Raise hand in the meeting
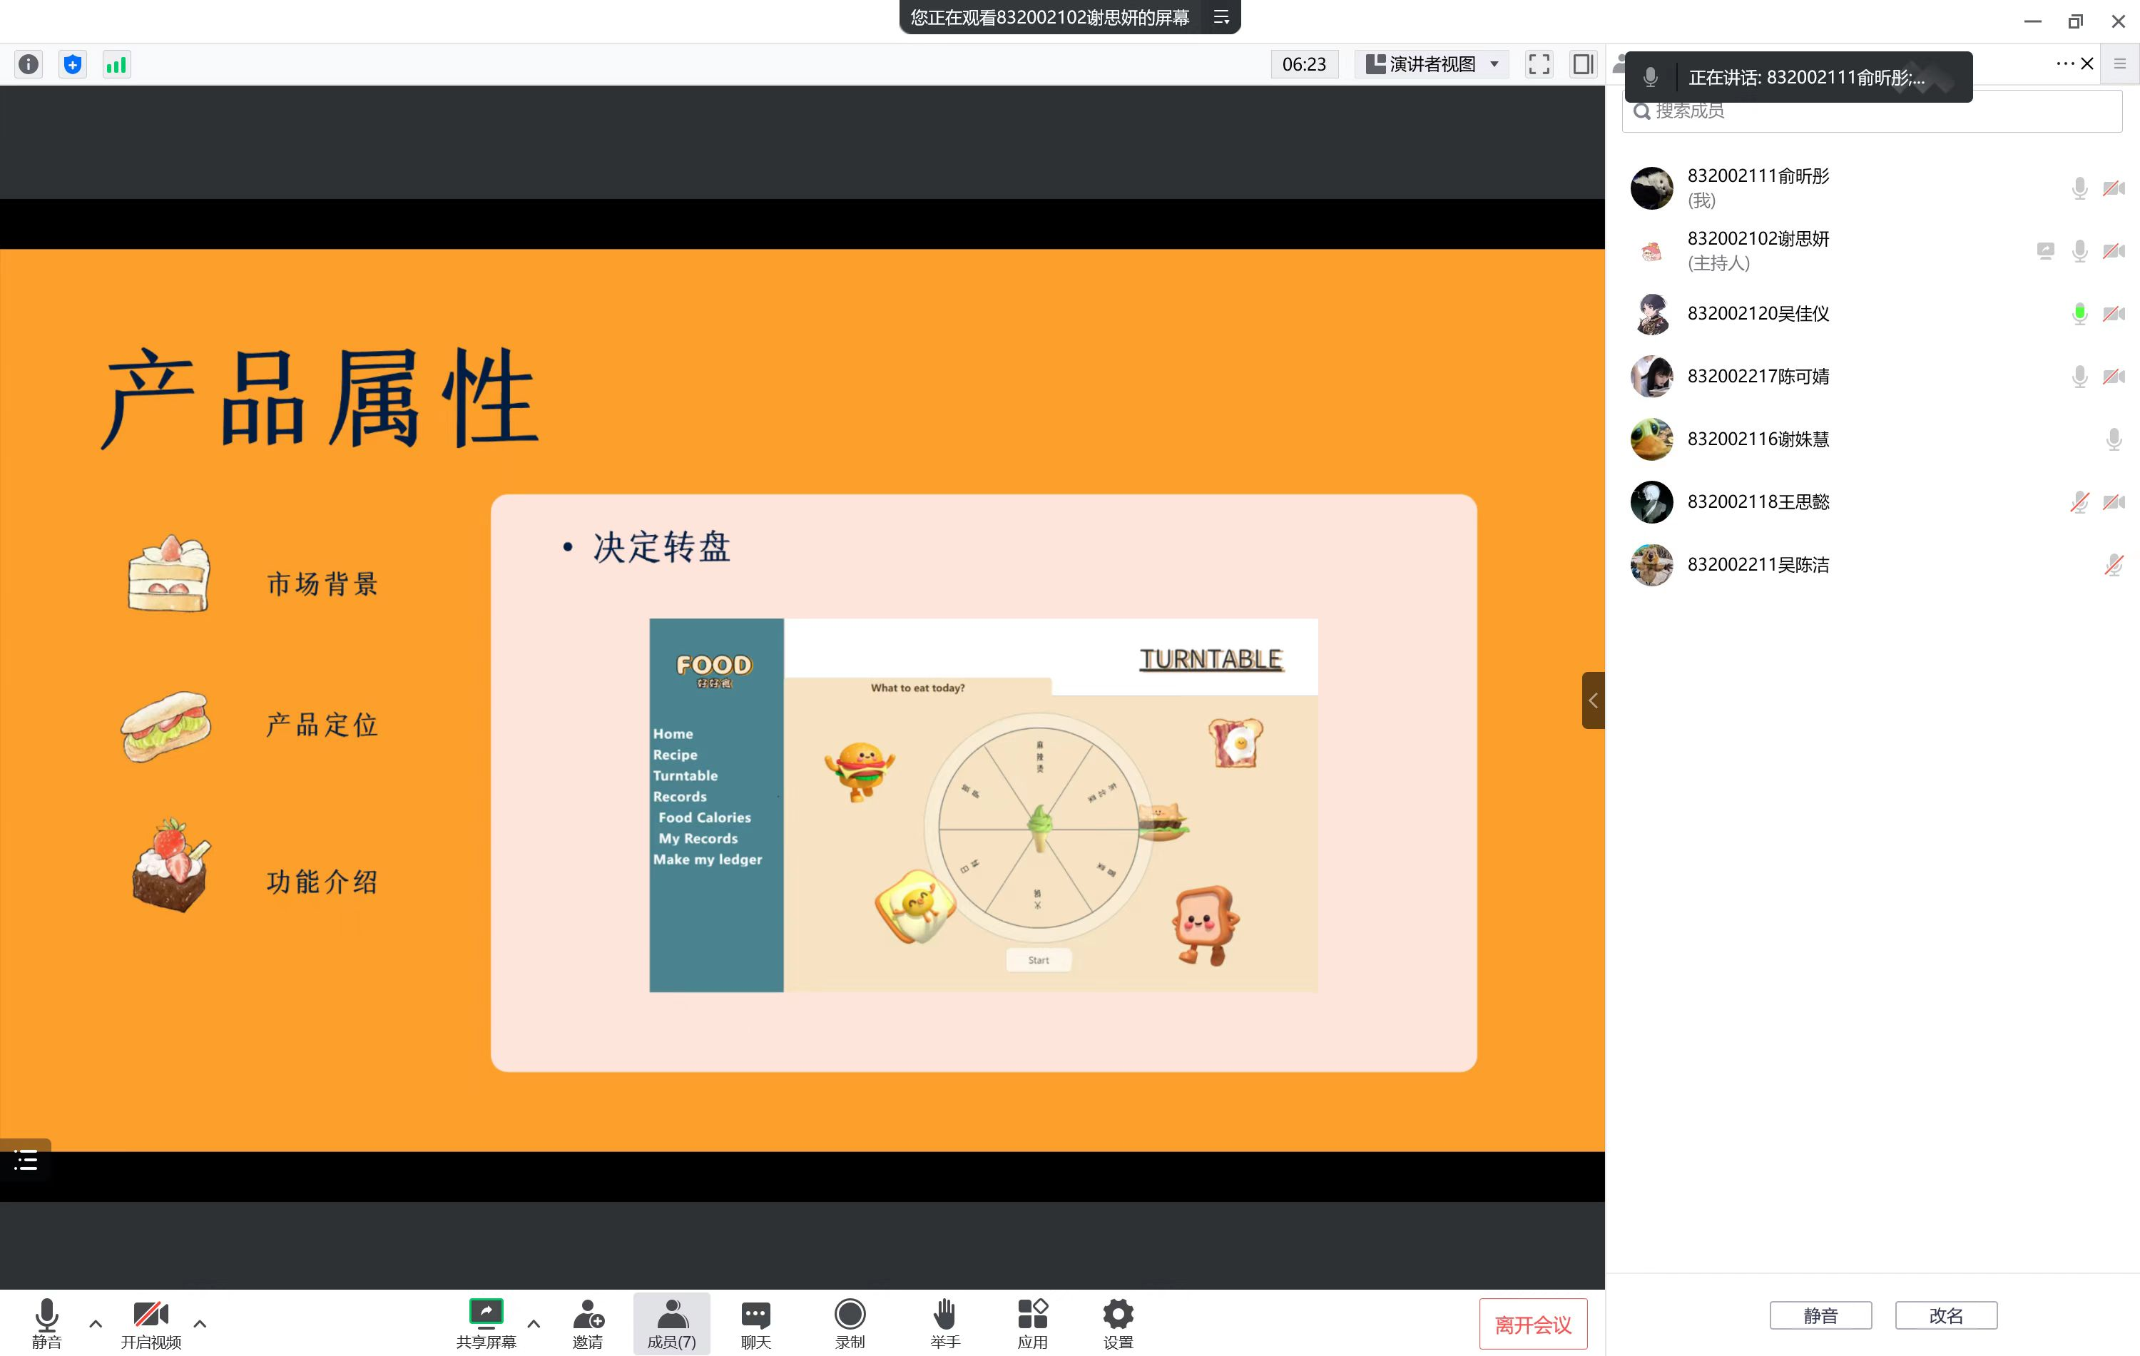2140x1356 pixels. coord(944,1323)
